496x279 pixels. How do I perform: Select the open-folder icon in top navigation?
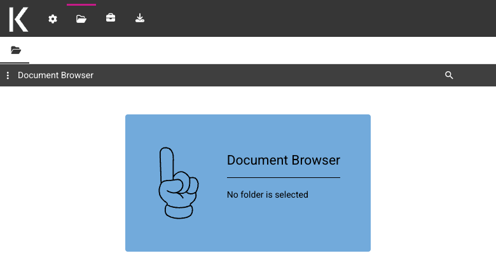pyautogui.click(x=81, y=19)
